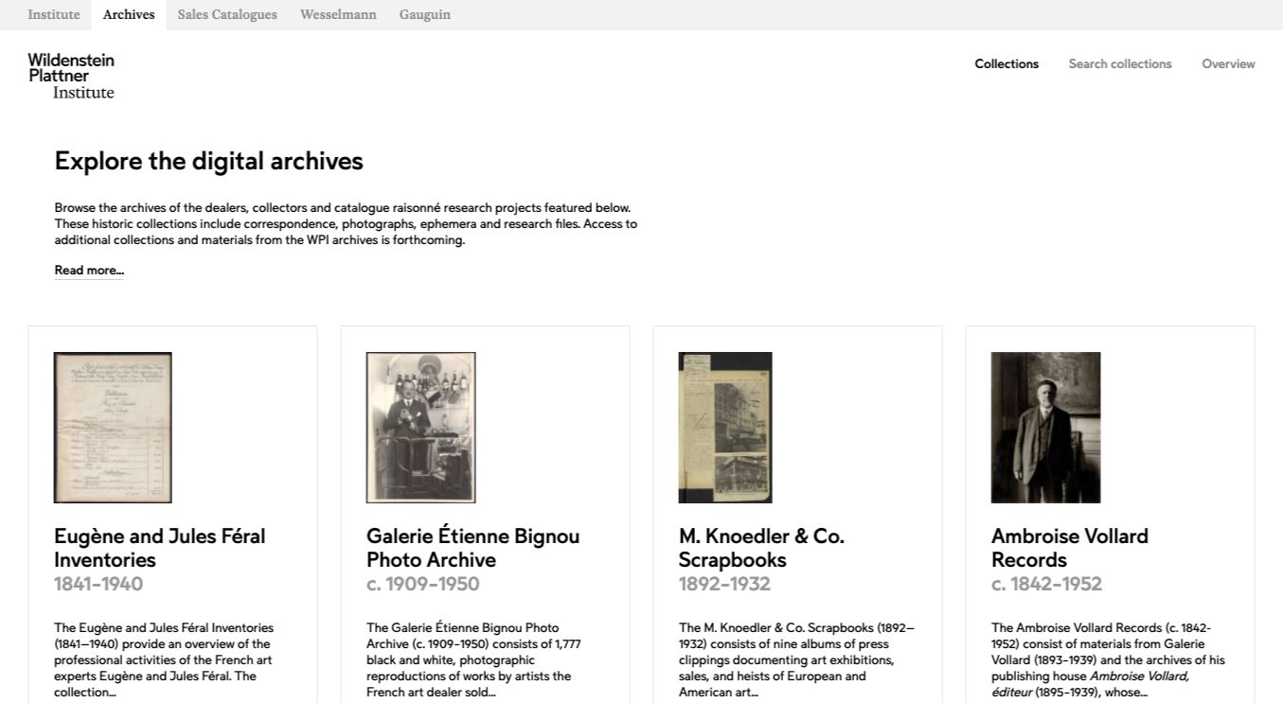Open the Ambroise Vollard portrait thumbnail
1283x703 pixels.
(x=1046, y=428)
